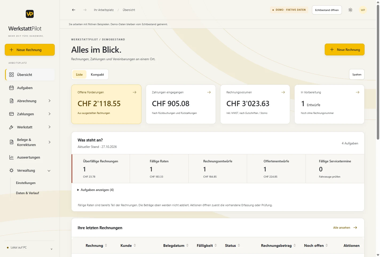This screenshot has height=257, width=380.
Task: Go forward with the right arrow
Action: (x=85, y=10)
